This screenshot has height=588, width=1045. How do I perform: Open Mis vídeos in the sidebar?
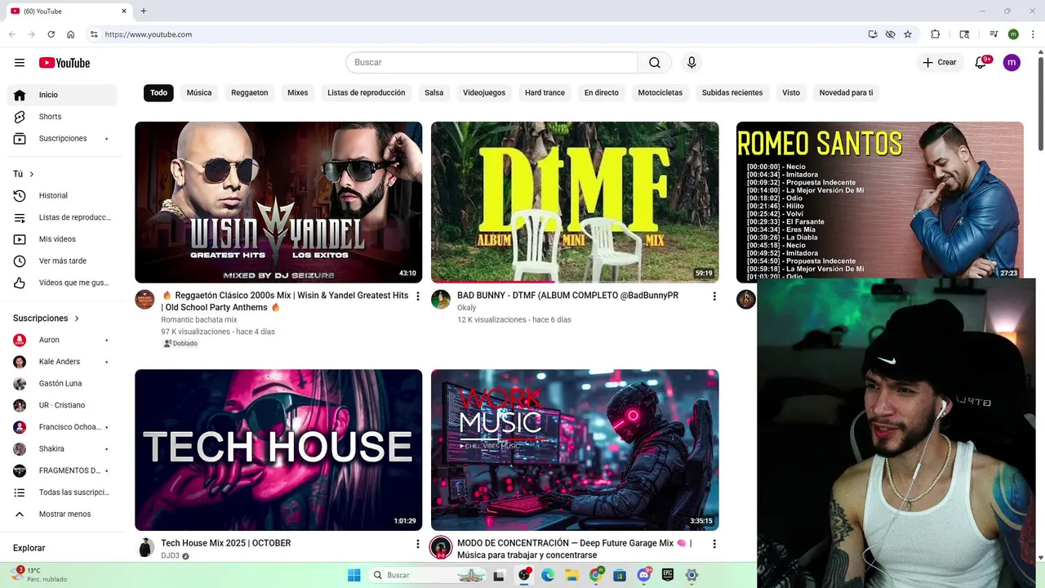(62, 239)
